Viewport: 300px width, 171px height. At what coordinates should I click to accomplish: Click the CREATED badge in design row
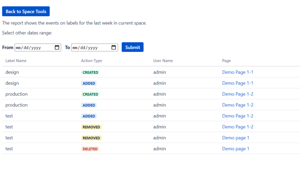[90, 72]
